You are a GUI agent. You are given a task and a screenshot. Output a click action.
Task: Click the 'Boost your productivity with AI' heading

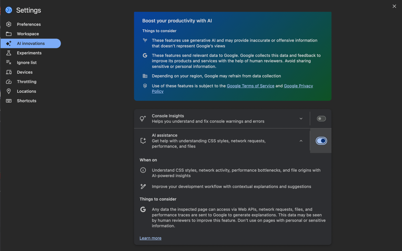[177, 21]
